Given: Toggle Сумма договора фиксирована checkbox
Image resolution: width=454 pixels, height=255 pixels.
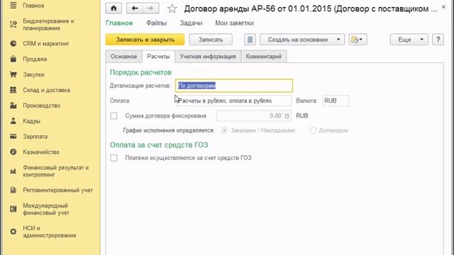Looking at the screenshot, I should point(113,116).
